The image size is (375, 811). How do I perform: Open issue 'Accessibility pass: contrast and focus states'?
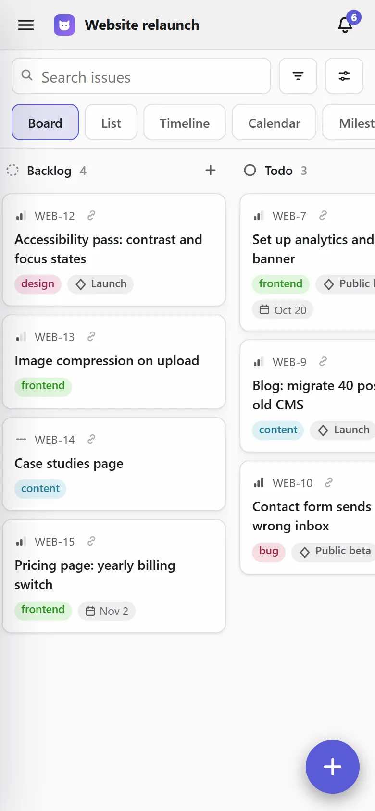pos(108,249)
